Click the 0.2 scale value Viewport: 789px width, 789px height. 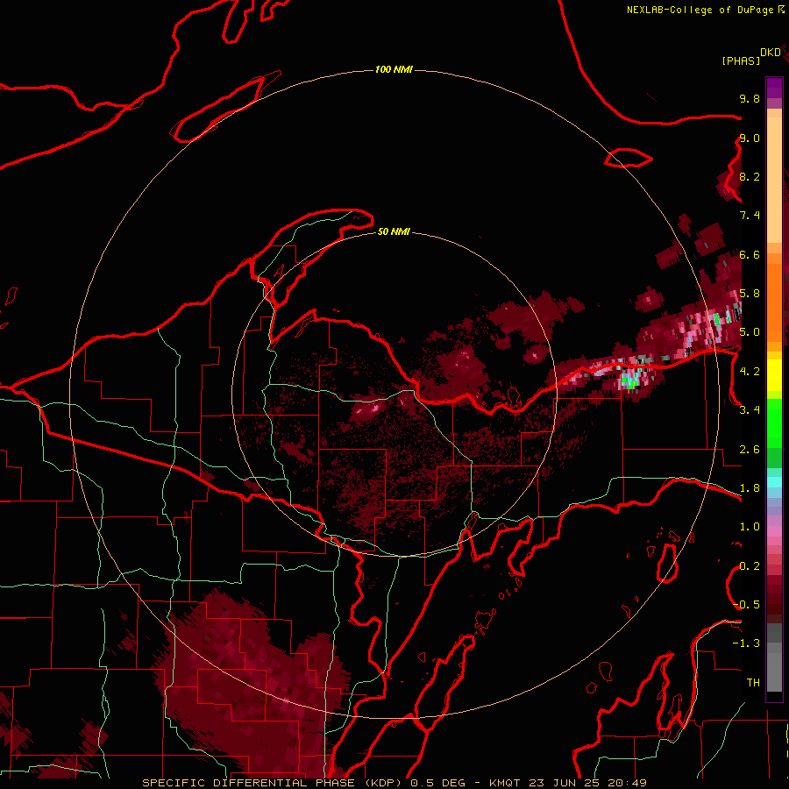coord(750,566)
